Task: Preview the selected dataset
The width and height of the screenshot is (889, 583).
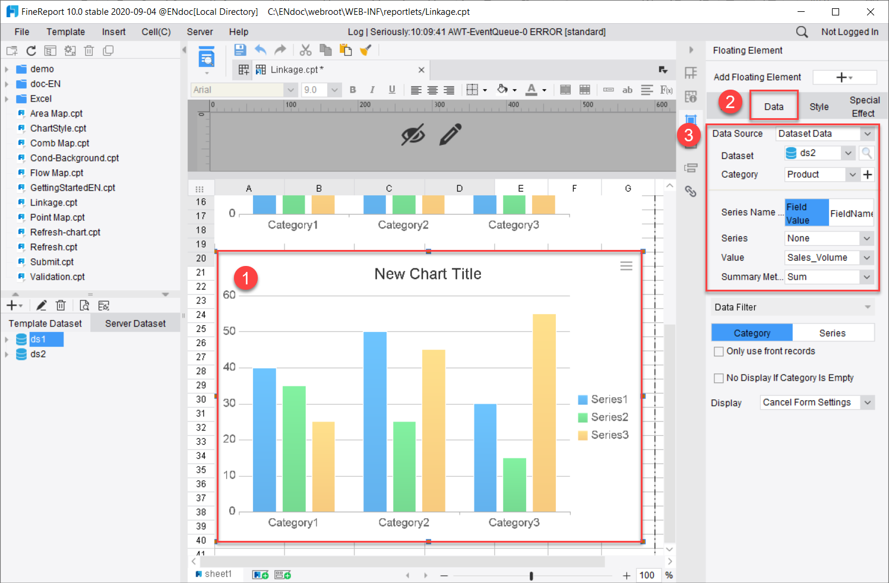Action: coord(84,305)
